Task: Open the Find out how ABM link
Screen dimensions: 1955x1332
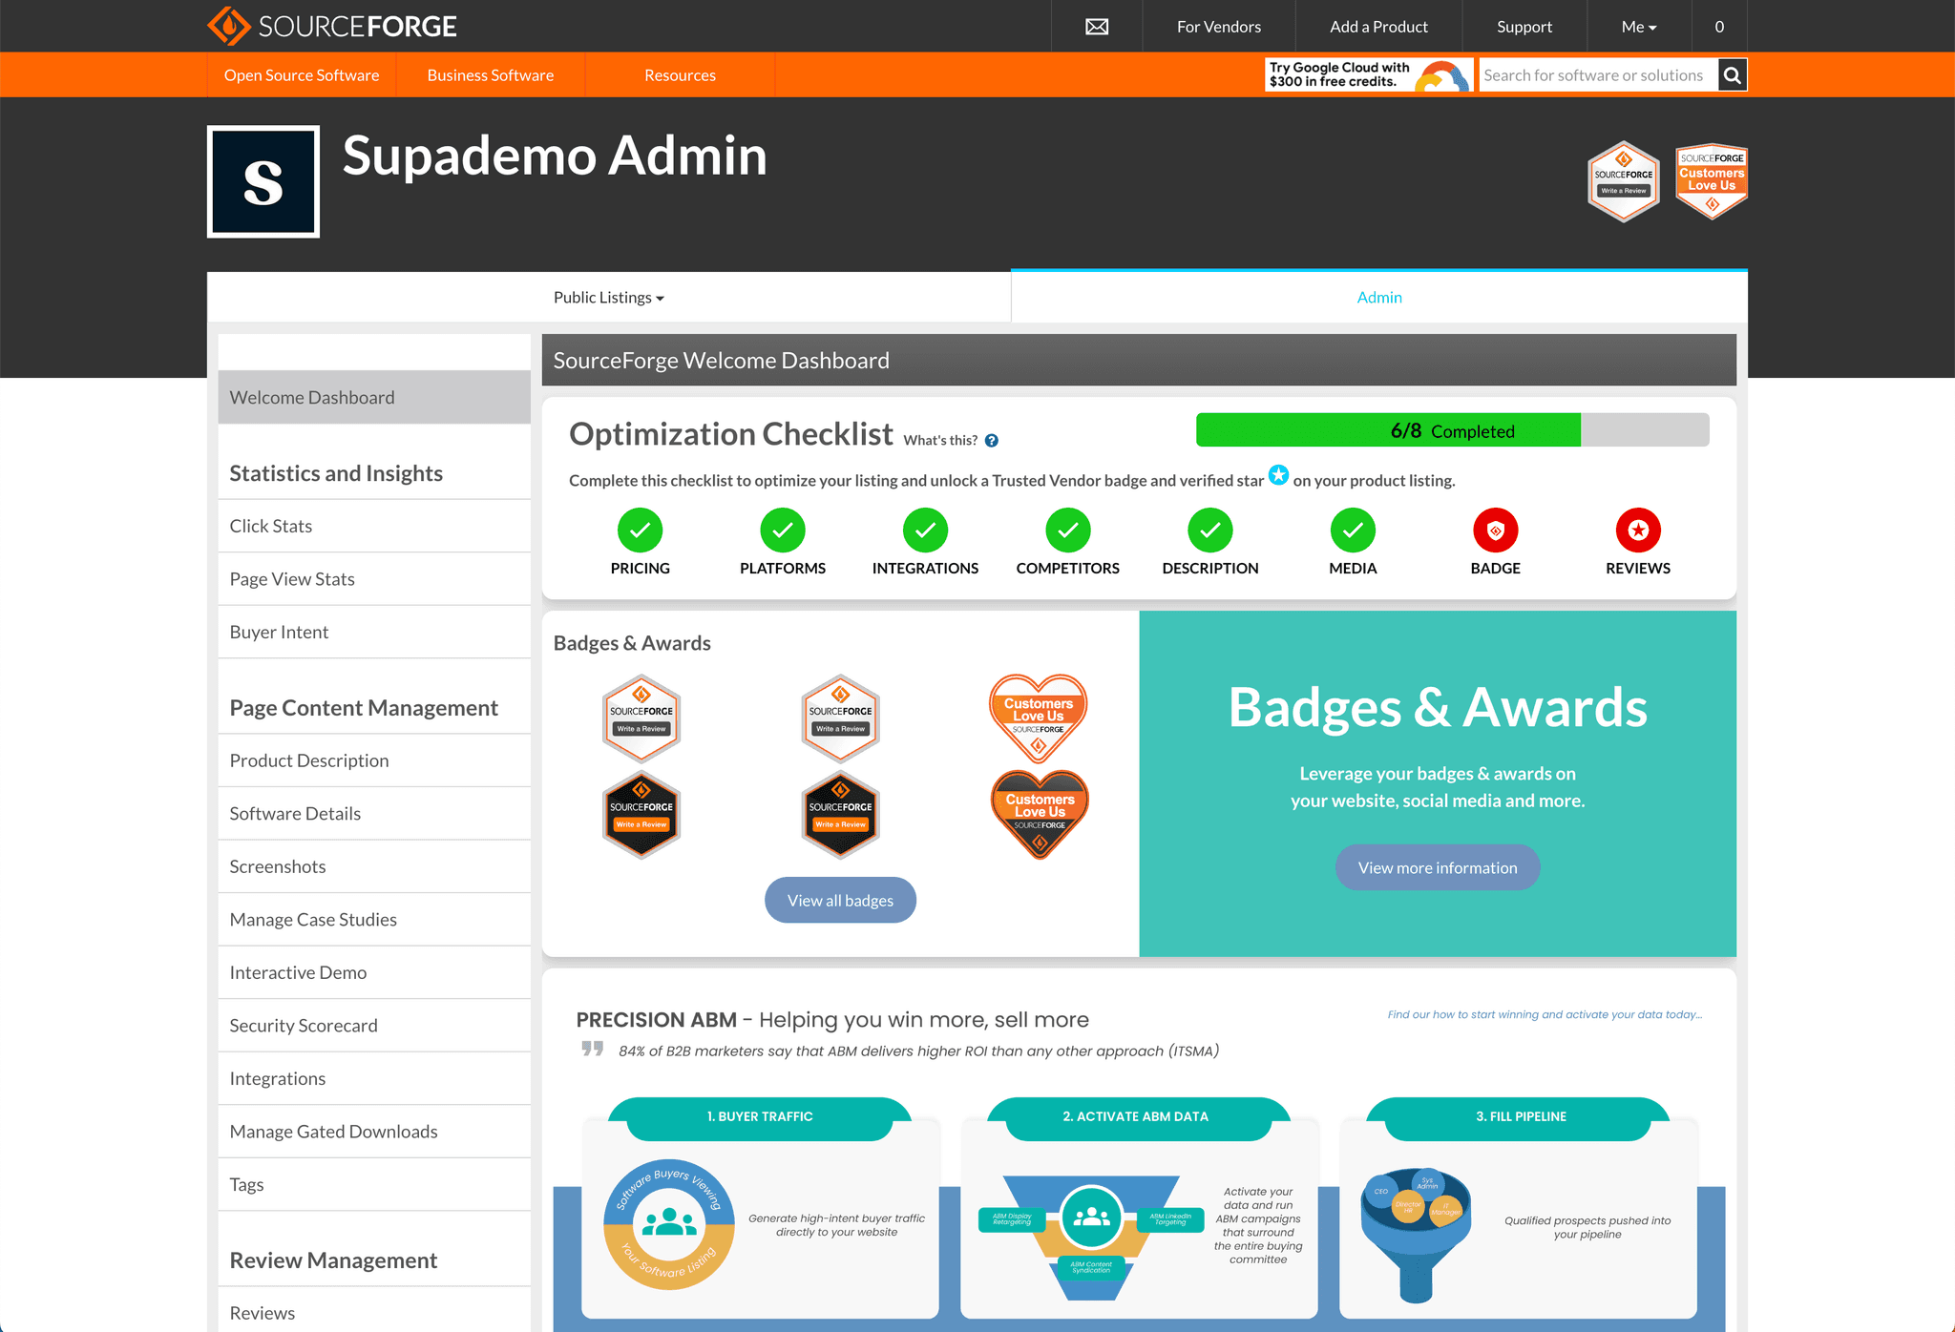Action: coord(1545,1015)
